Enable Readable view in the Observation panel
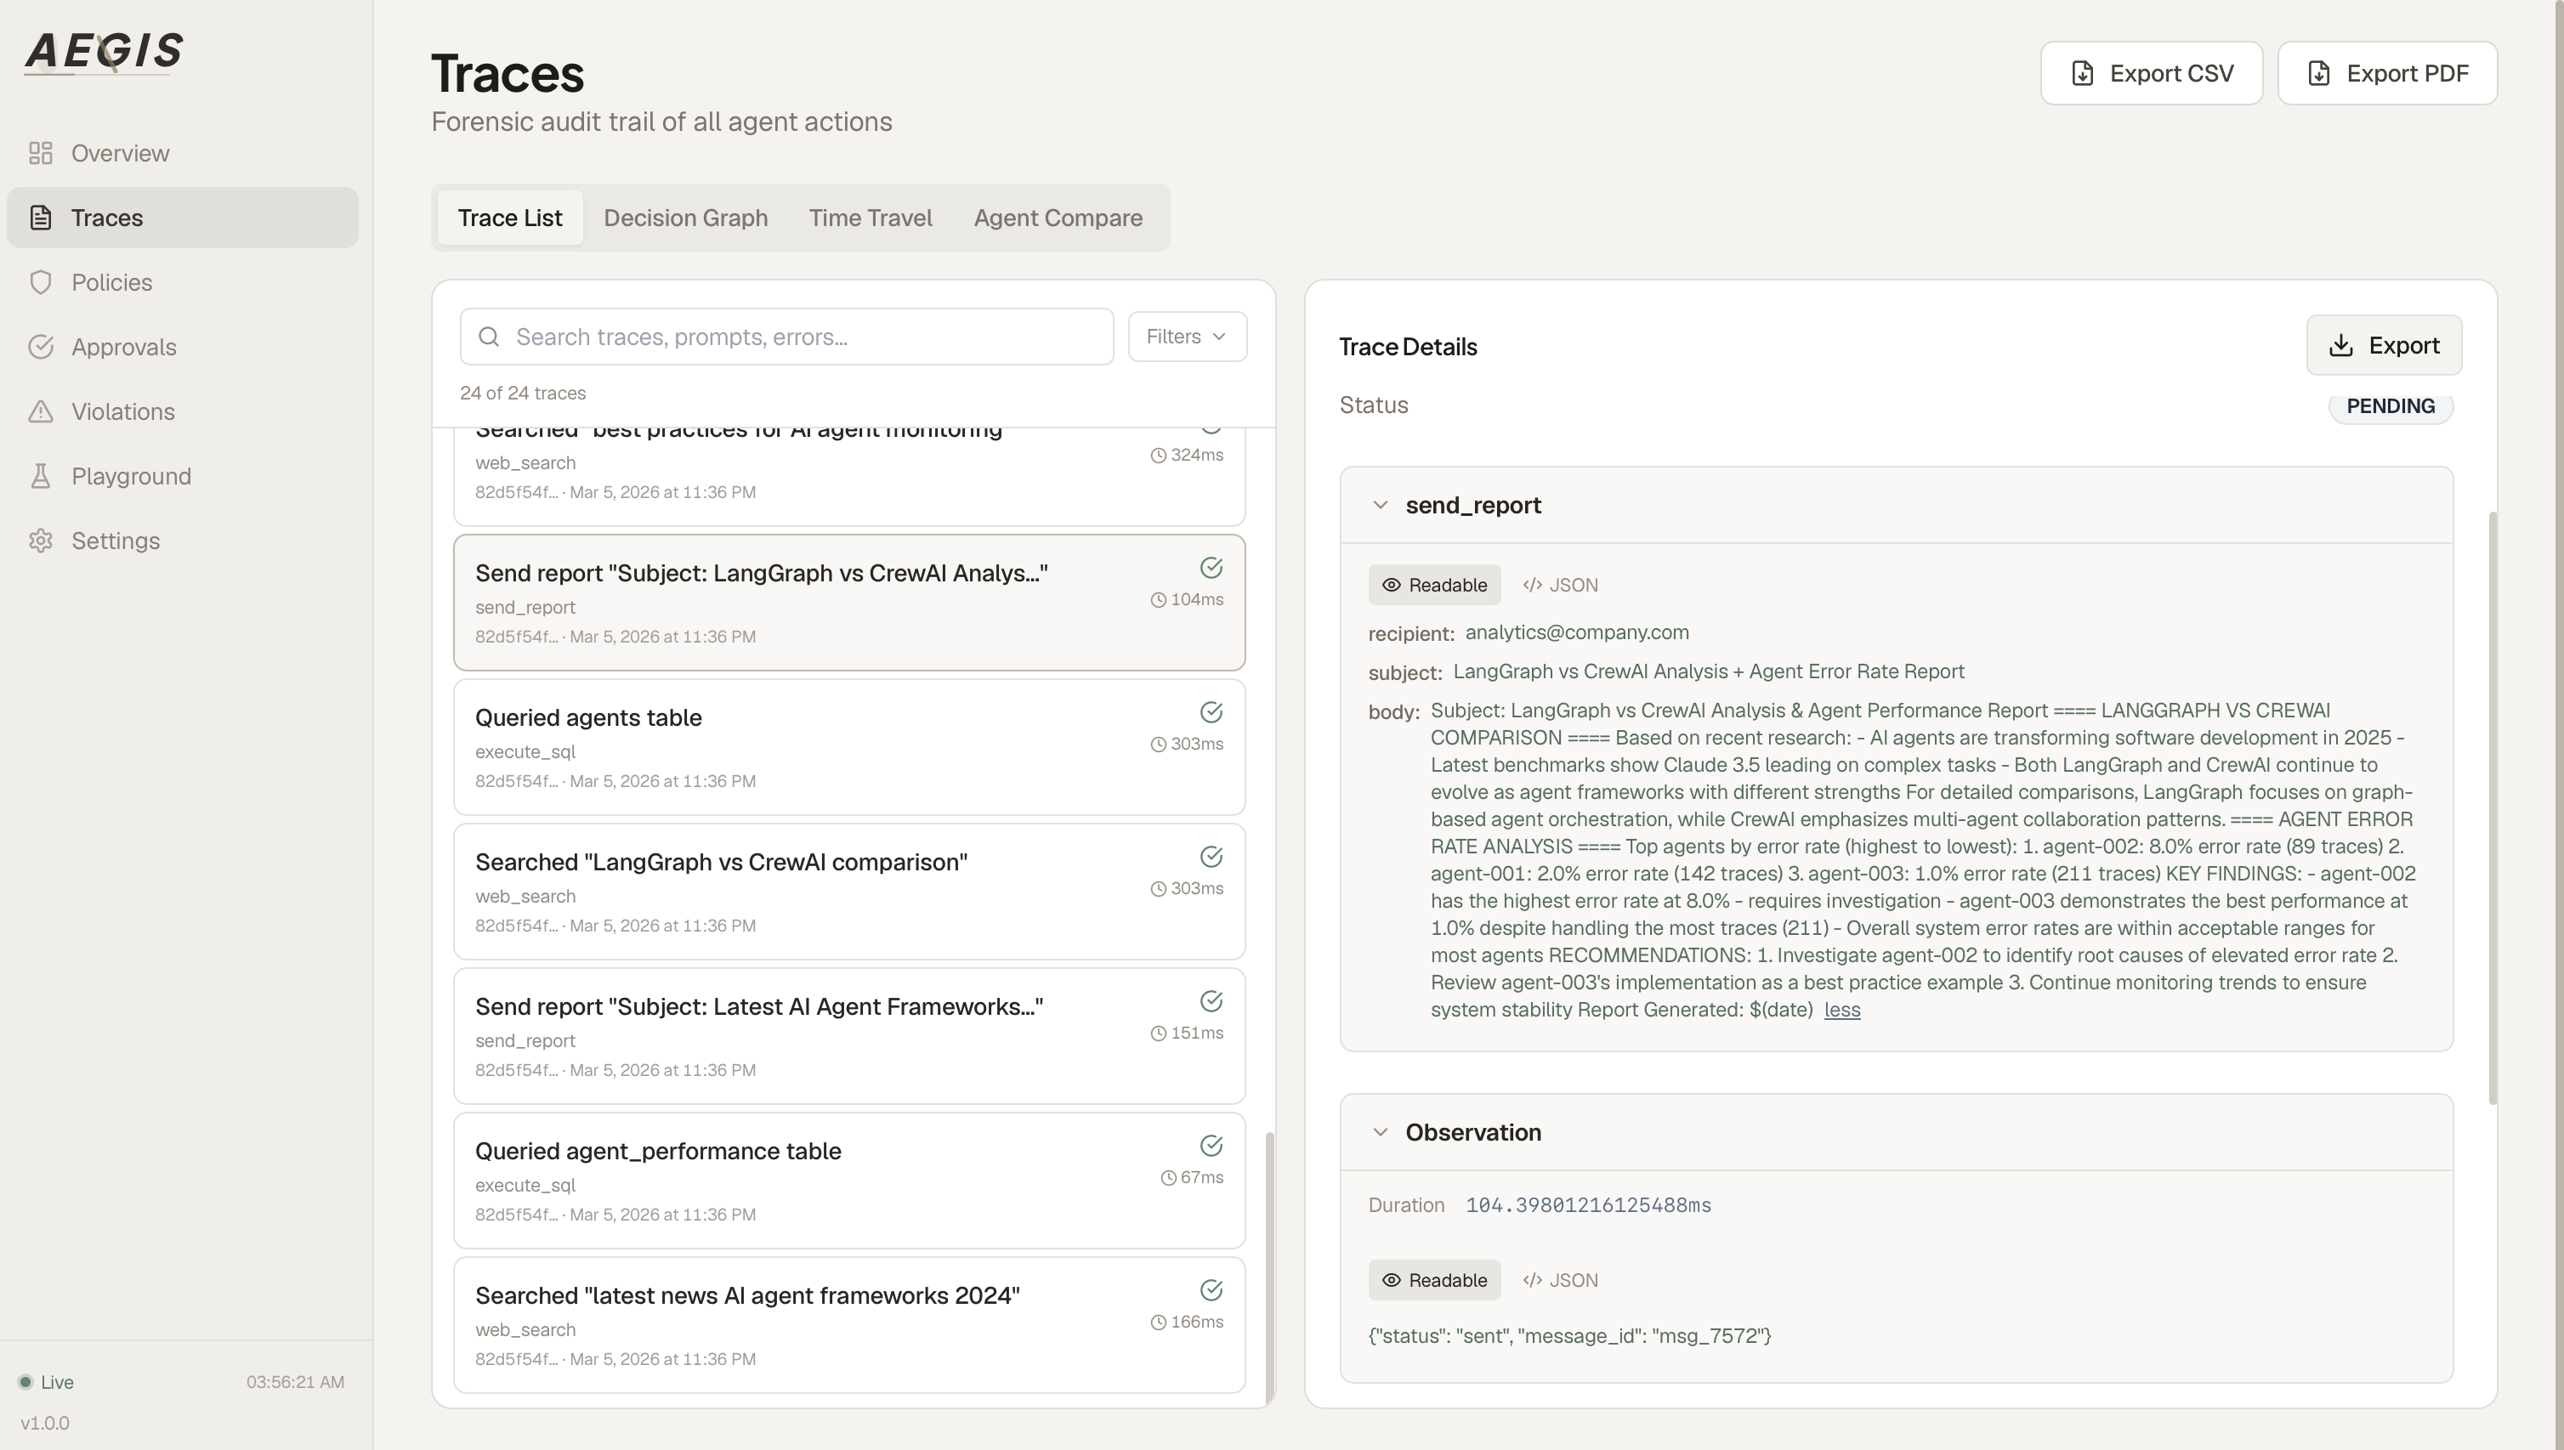 (1434, 1280)
